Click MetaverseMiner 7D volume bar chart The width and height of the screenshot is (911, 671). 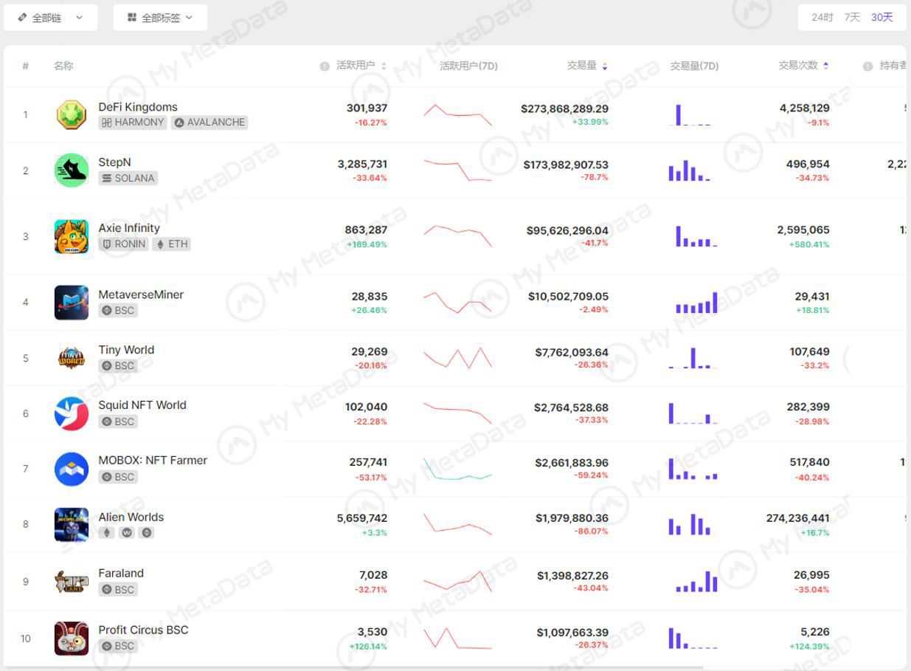pos(696,303)
